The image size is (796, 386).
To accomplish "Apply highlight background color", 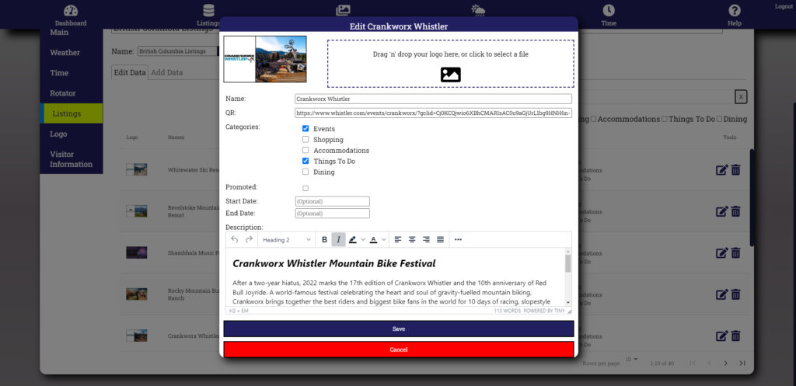I will (x=353, y=239).
